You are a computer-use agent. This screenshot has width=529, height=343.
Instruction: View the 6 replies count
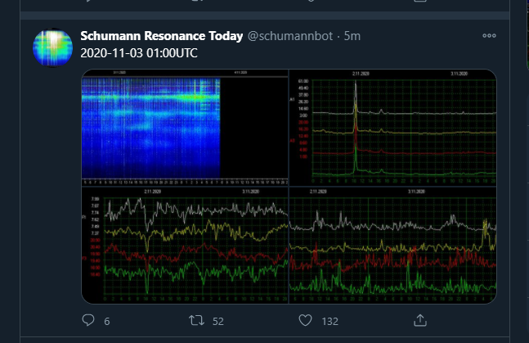[x=107, y=322]
